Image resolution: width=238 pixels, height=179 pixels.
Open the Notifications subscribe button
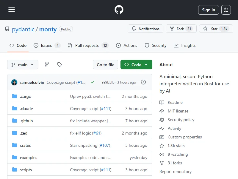pyautogui.click(x=145, y=29)
